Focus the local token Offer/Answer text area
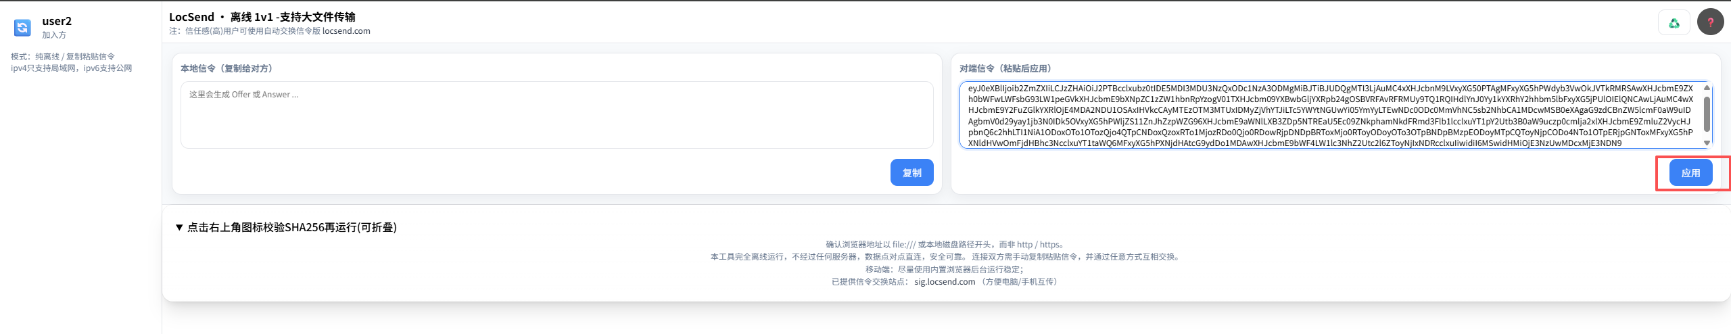Viewport: 1731px width, 334px height. coord(556,115)
